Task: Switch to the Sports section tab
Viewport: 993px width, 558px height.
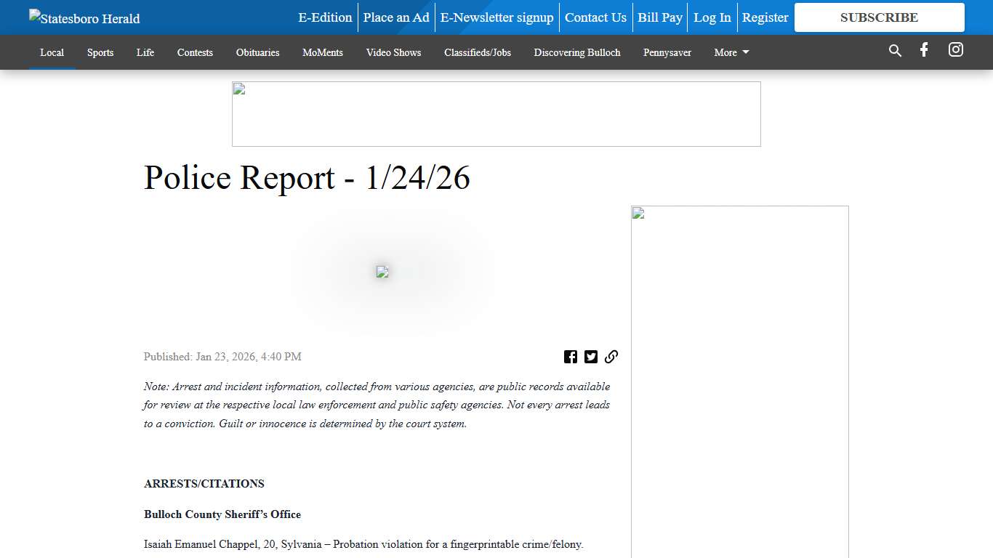Action: (100, 52)
